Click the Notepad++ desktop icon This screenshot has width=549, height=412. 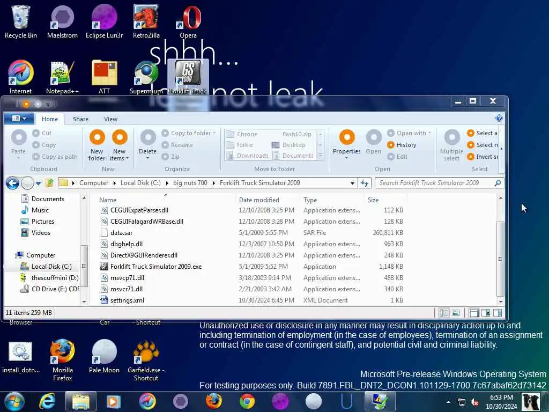62,77
